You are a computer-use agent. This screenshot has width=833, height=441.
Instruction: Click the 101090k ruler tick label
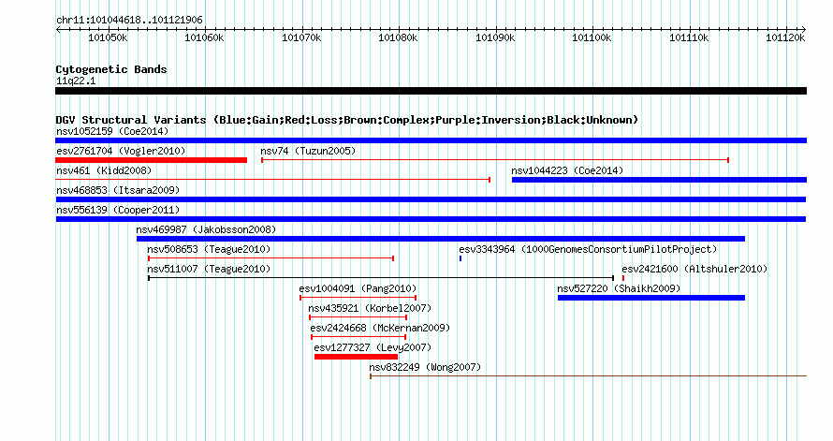coord(495,37)
